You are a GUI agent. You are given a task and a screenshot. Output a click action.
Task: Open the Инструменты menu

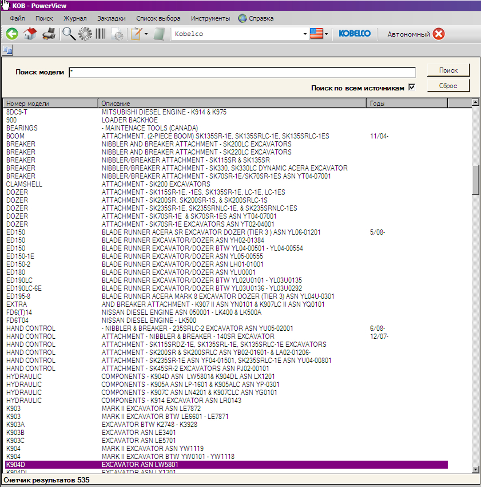pyautogui.click(x=211, y=18)
